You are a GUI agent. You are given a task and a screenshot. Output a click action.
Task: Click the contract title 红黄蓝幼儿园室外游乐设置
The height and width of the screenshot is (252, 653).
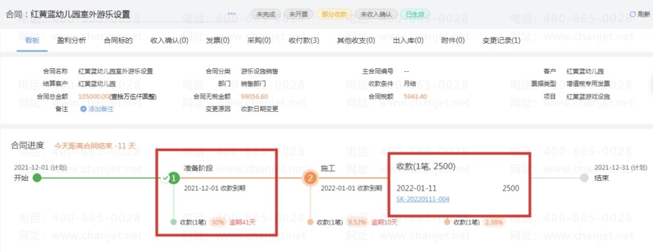(x=80, y=14)
